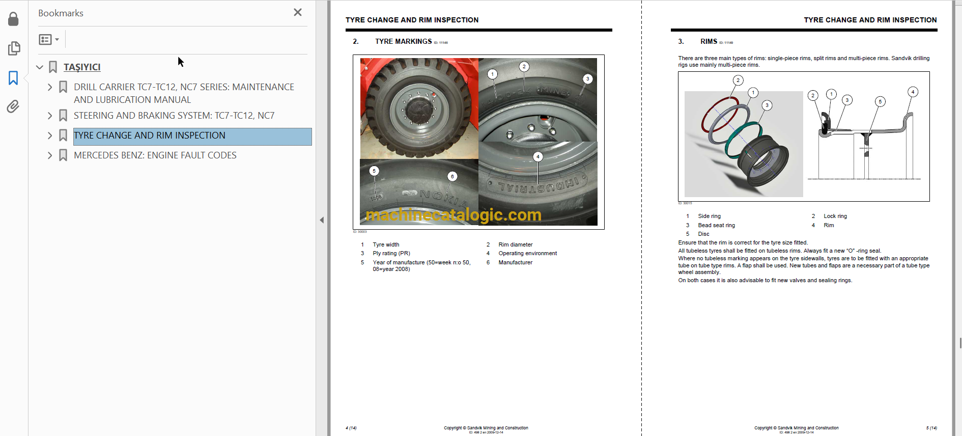Click bookmark icon beside TYRE CHANGE entry

63,135
